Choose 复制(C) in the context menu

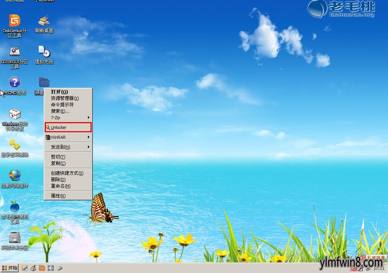coord(68,163)
